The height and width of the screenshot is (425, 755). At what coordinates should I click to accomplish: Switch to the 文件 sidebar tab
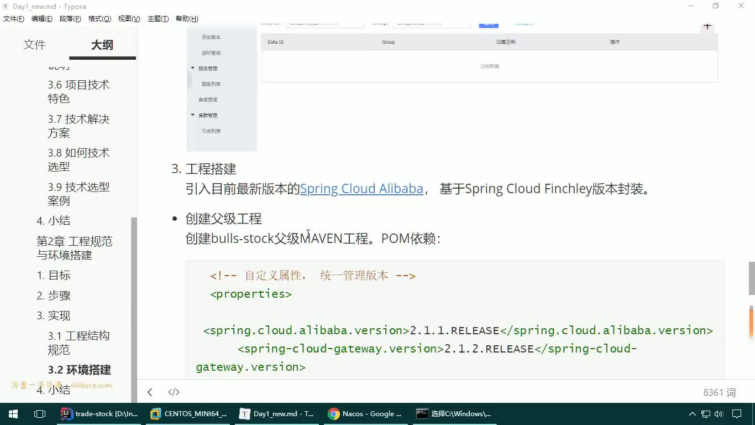point(34,45)
